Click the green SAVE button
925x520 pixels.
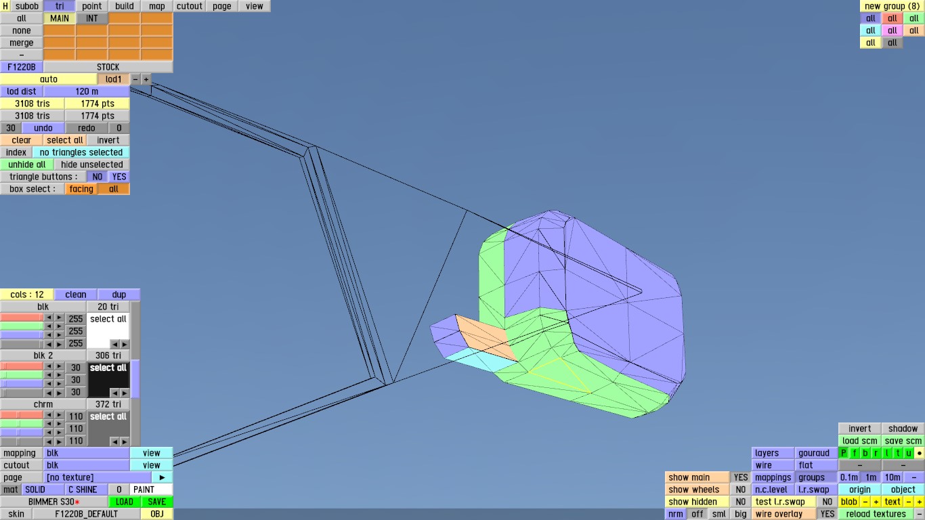click(157, 502)
